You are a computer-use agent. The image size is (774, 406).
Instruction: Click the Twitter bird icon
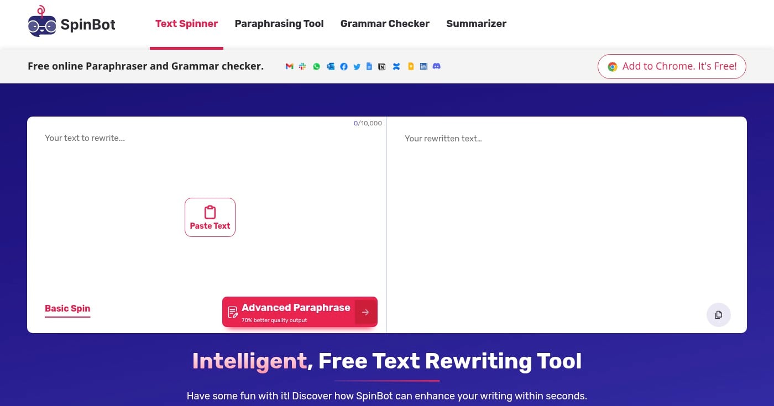357,66
